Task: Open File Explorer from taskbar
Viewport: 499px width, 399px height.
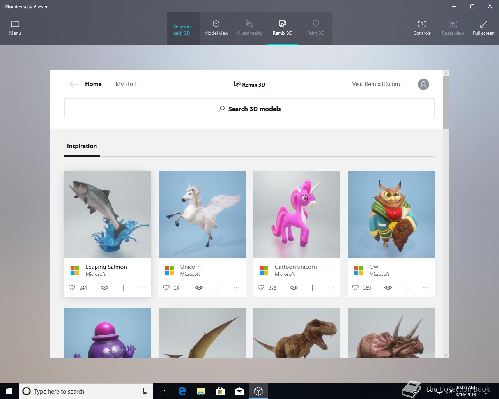Action: [x=201, y=391]
